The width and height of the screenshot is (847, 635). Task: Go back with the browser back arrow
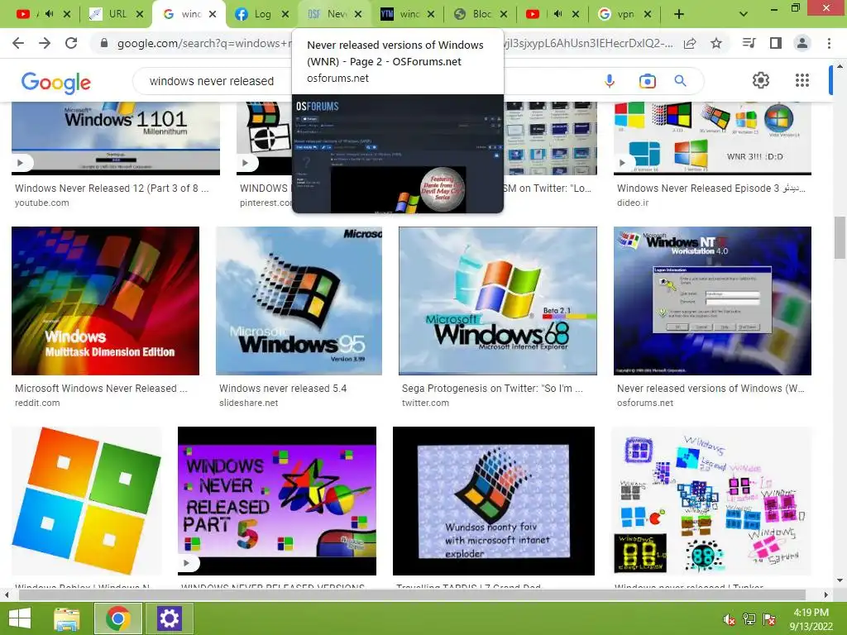(x=18, y=43)
